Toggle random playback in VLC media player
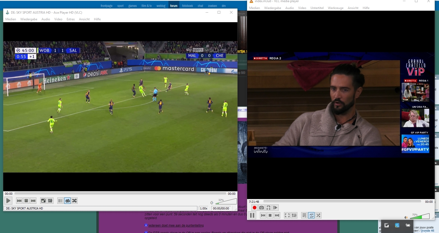The height and width of the screenshot is (233, 439). click(318, 215)
